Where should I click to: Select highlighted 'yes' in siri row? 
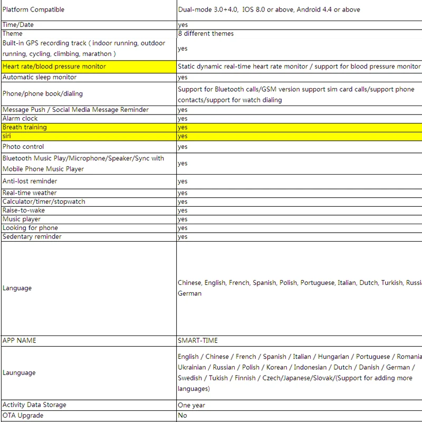click(299, 137)
